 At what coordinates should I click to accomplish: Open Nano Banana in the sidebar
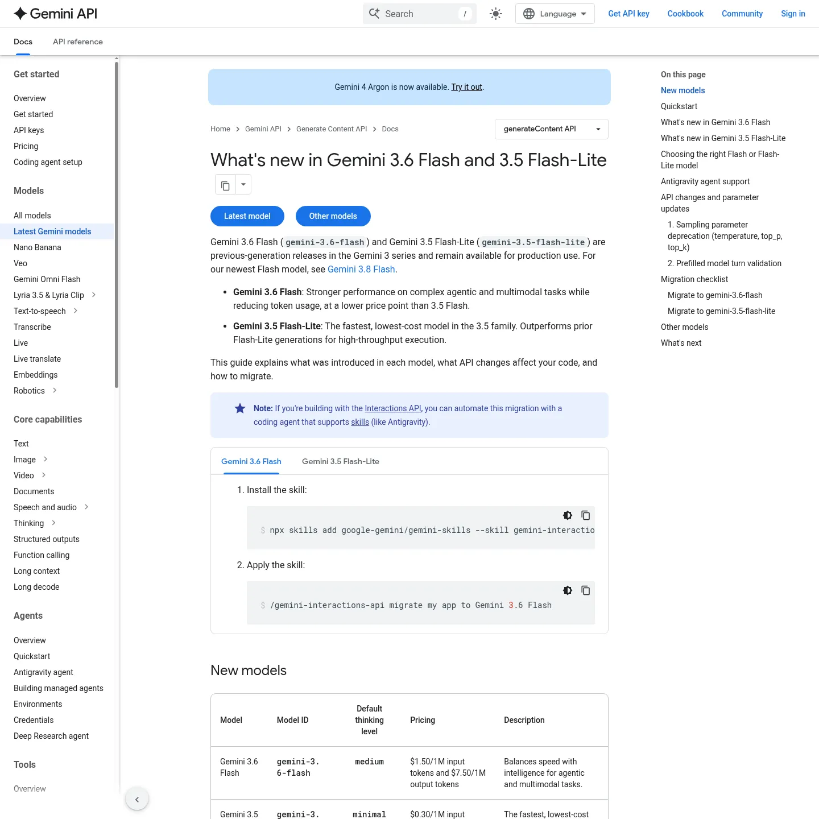[38, 247]
